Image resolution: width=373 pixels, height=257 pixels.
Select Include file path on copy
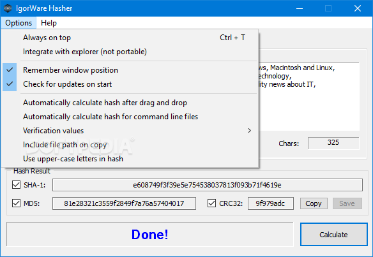click(x=130, y=145)
